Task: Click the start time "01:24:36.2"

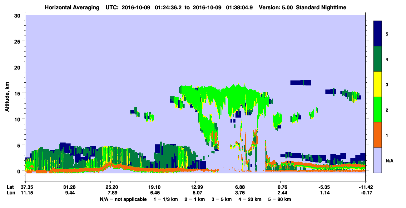Action: pyautogui.click(x=168, y=7)
